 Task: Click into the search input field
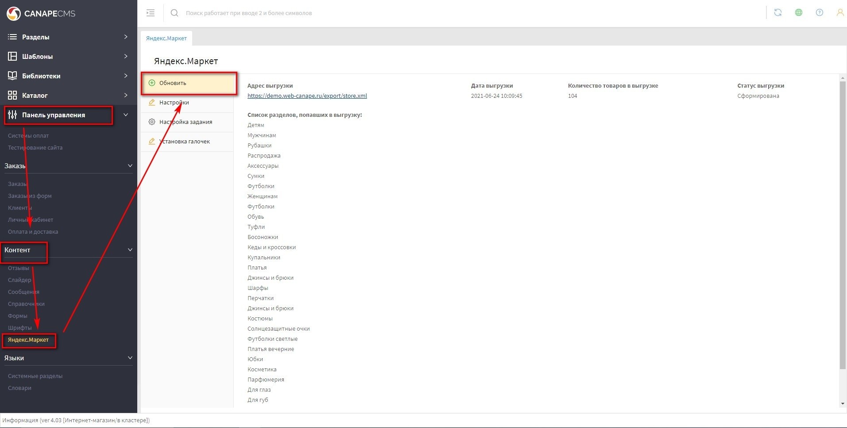point(354,13)
